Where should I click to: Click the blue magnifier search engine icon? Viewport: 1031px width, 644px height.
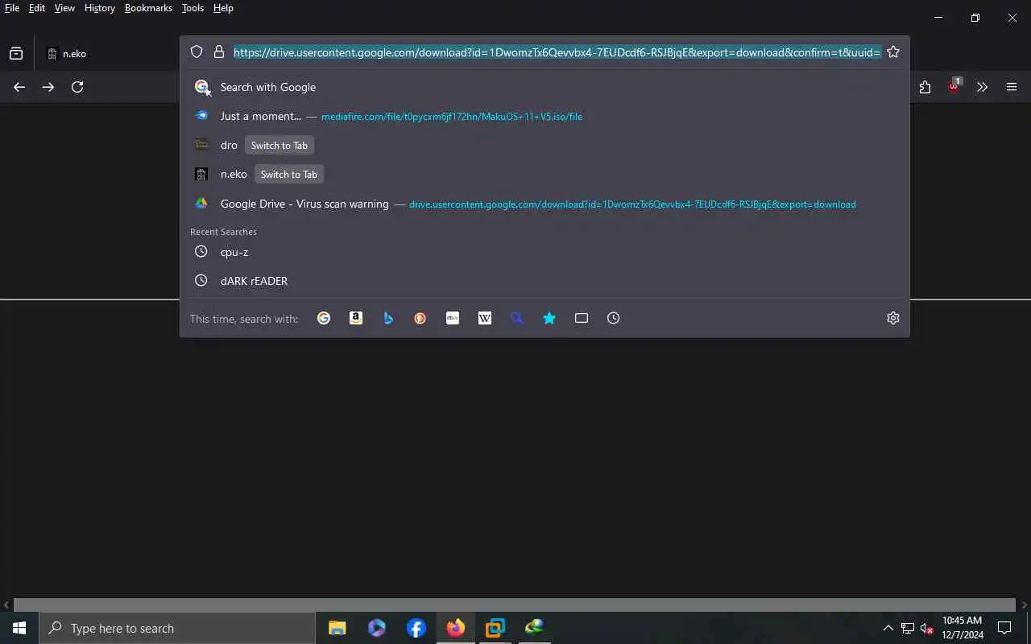tap(517, 318)
